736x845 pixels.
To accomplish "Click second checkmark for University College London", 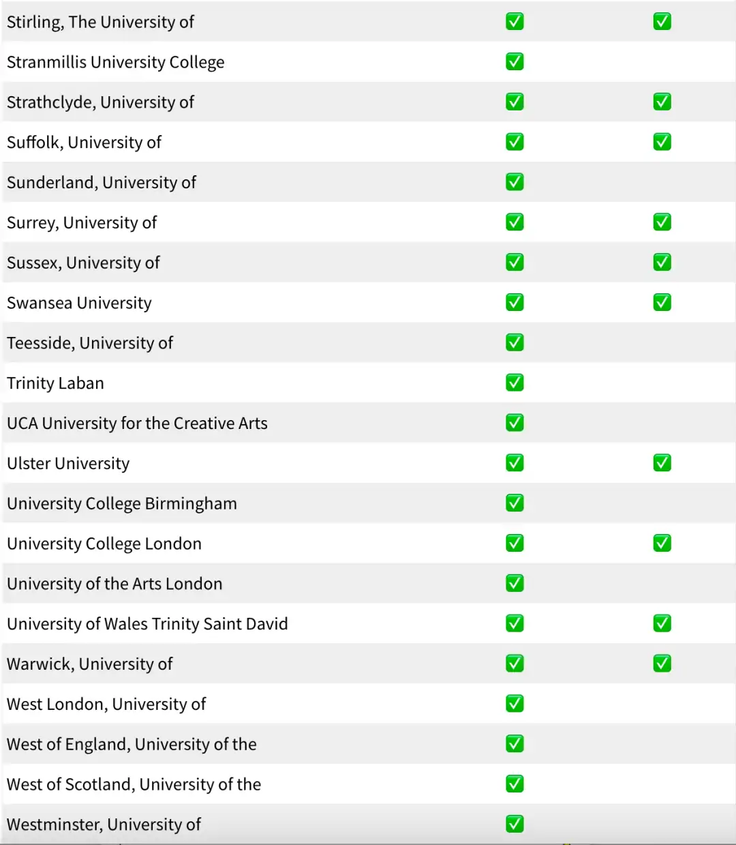I will (662, 544).
